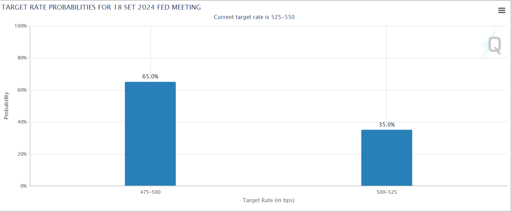The height and width of the screenshot is (212, 511).
Task: Click the 'Current target rate is 525-550' subtitle
Action: [254, 17]
